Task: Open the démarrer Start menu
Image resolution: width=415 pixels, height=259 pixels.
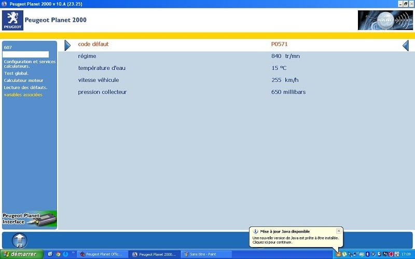Action: point(22,254)
